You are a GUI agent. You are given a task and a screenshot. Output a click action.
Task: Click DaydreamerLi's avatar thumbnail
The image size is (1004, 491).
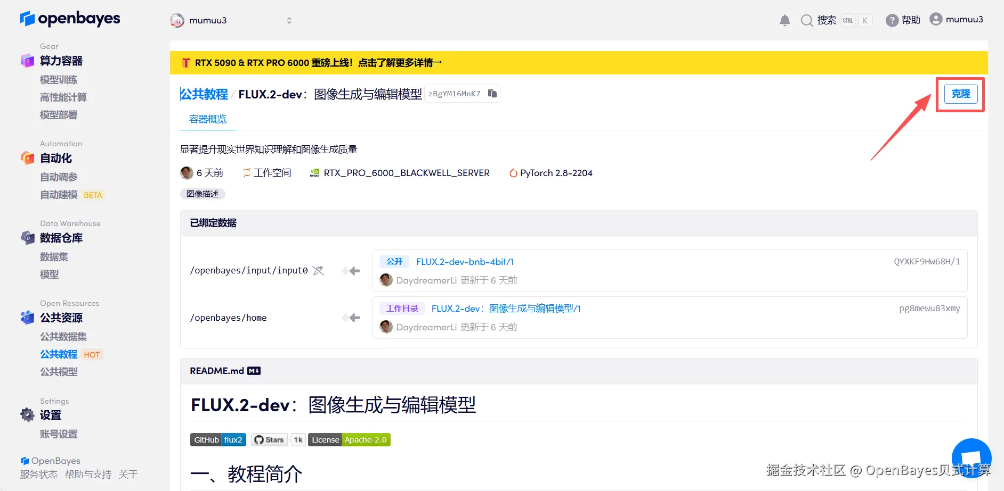coord(385,280)
